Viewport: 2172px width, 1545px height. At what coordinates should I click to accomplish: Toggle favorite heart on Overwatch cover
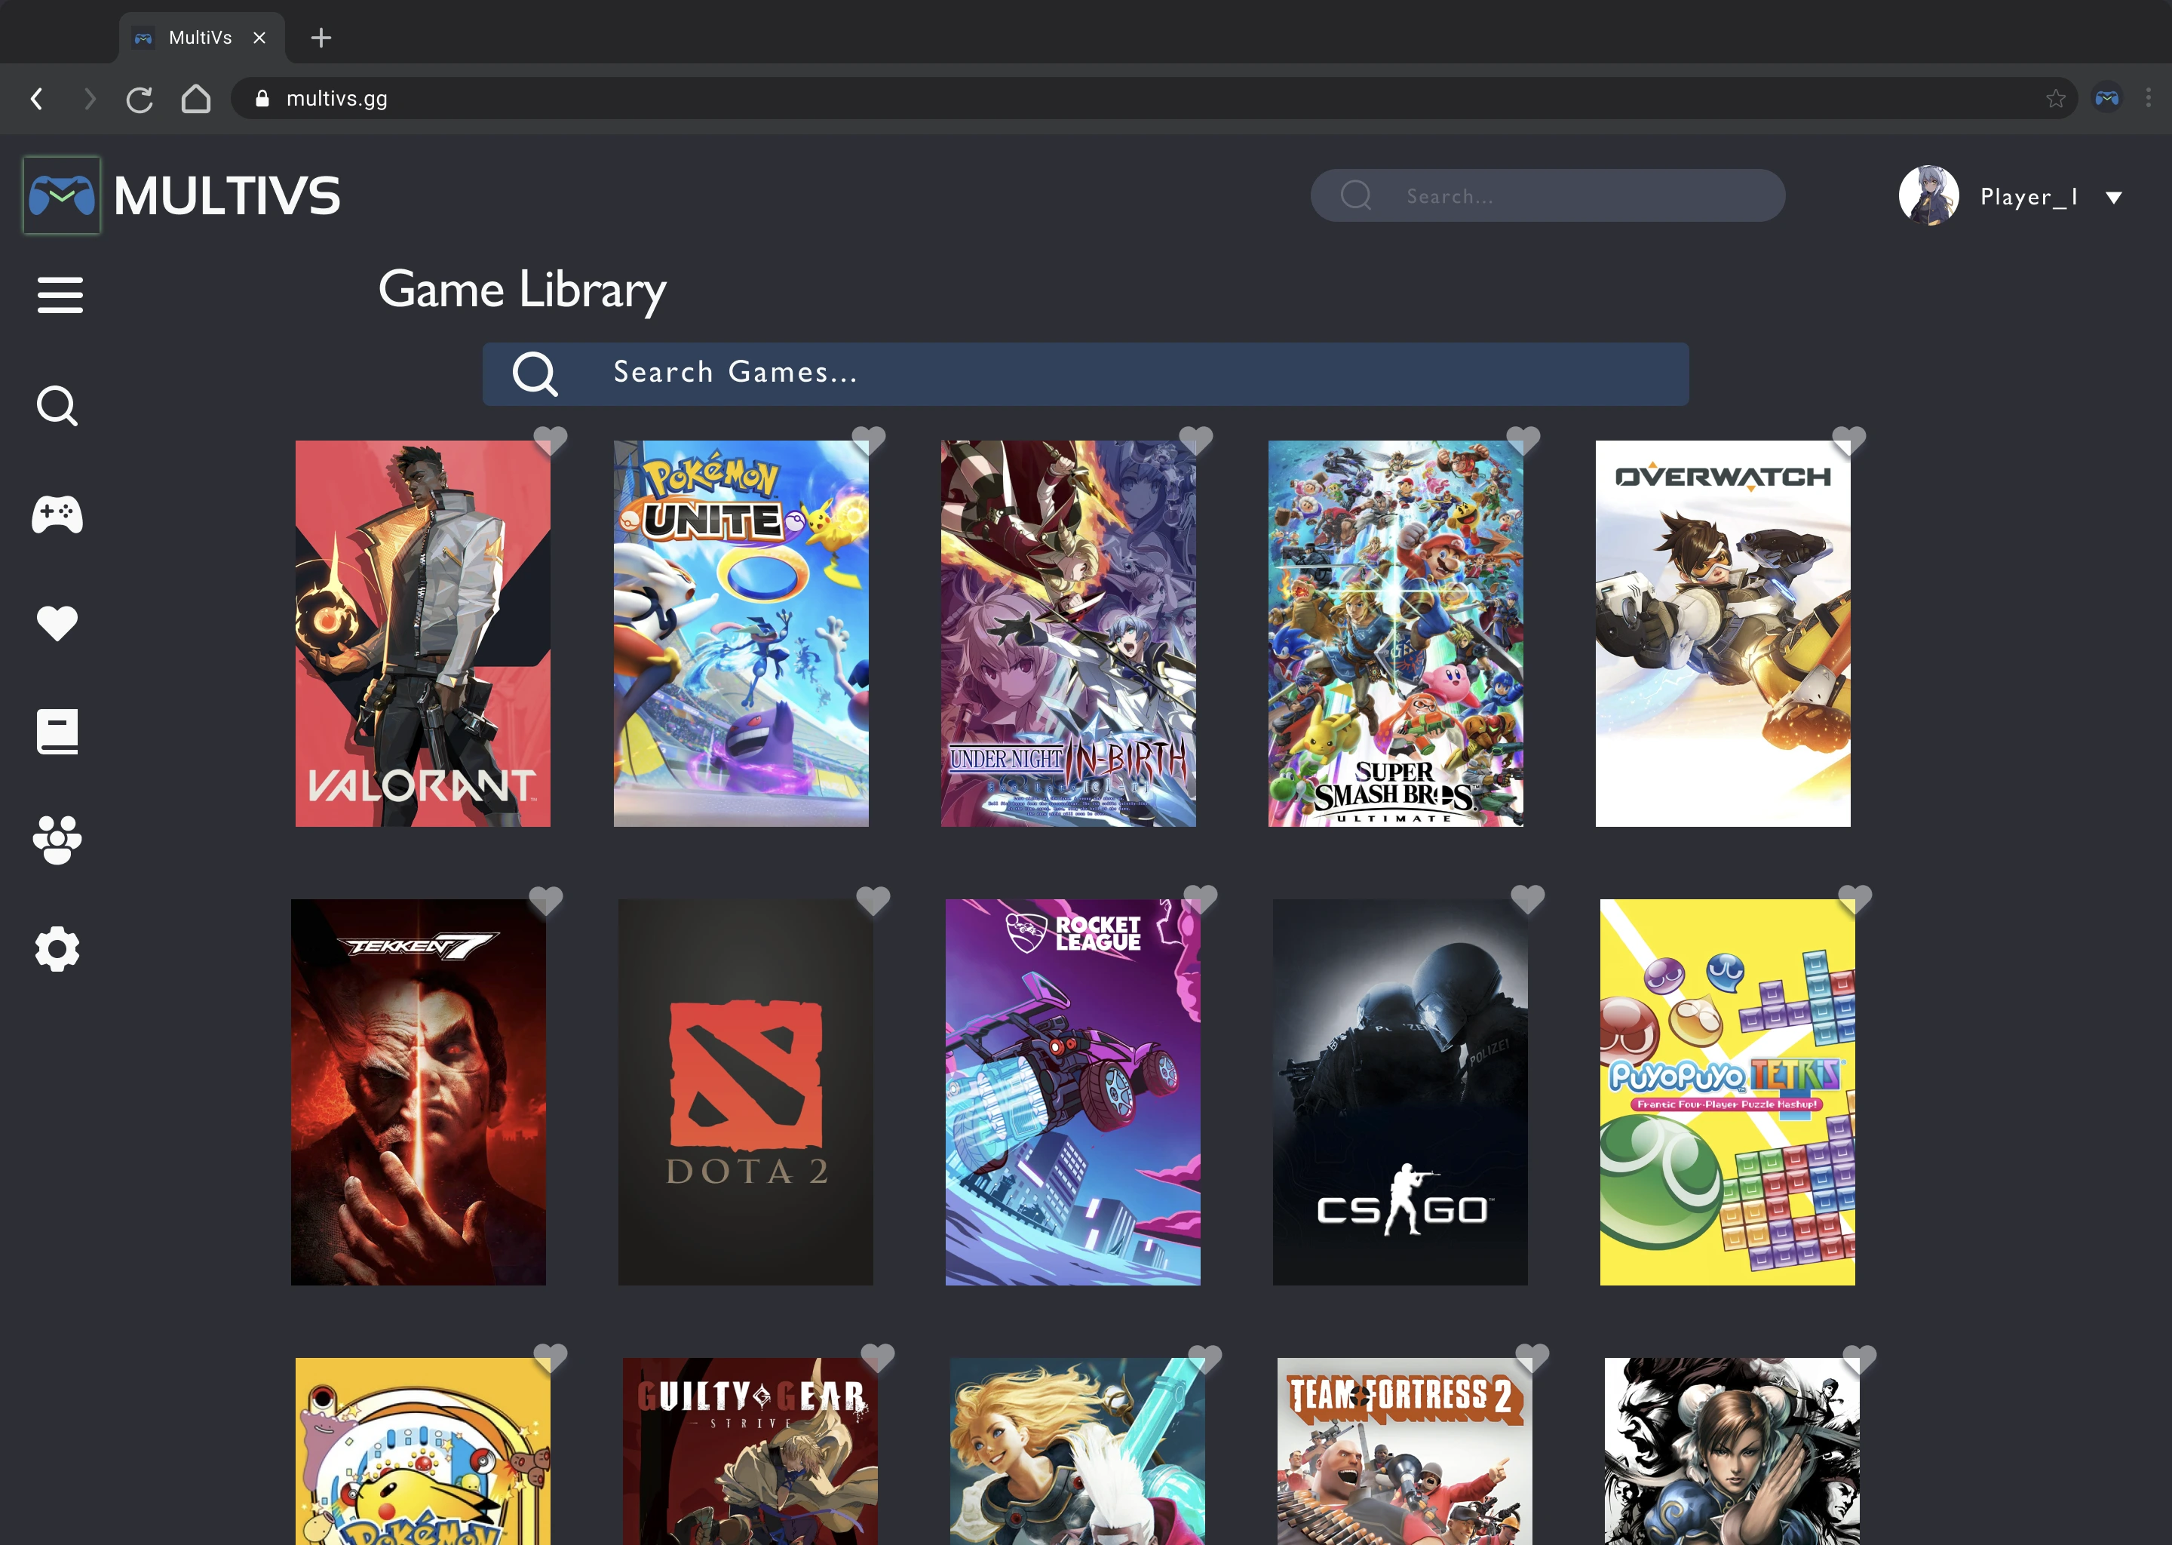click(x=1850, y=441)
